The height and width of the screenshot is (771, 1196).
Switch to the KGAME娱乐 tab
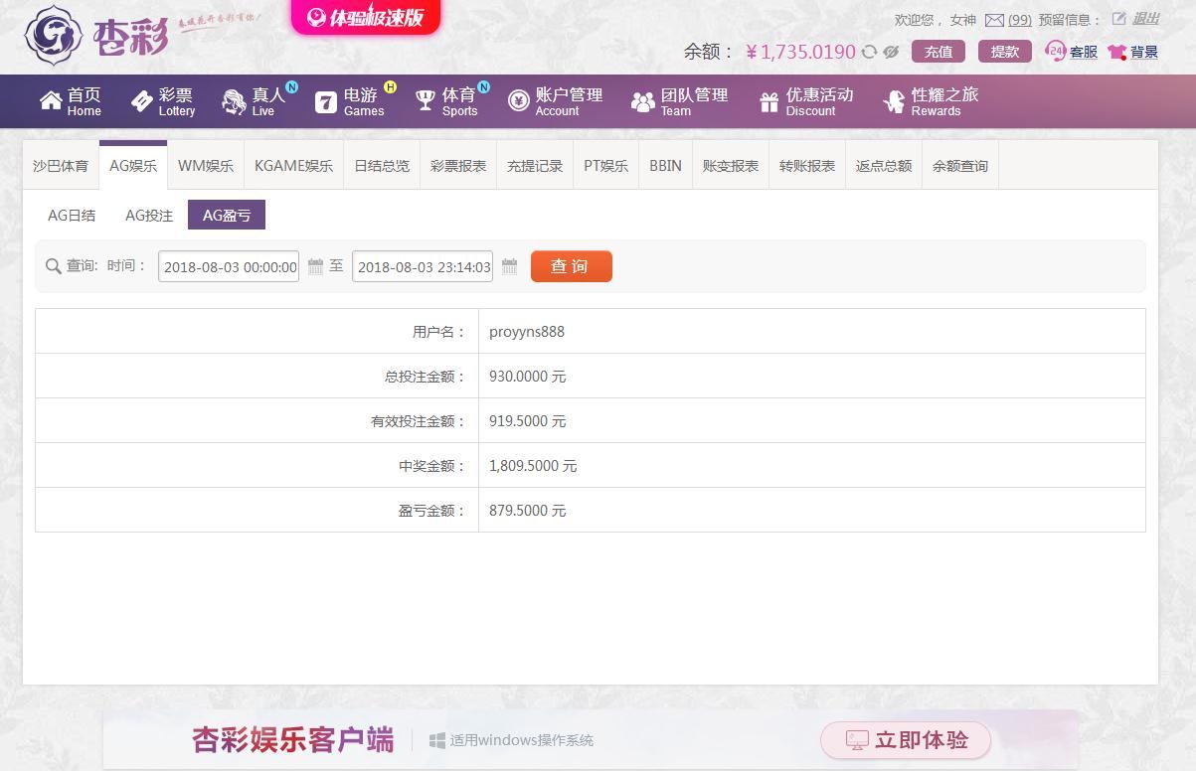pos(293,166)
